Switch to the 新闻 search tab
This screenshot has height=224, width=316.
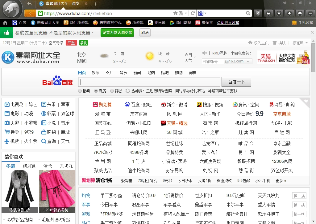click(137, 73)
